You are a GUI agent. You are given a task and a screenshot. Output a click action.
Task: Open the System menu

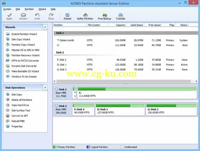(x=7, y=9)
